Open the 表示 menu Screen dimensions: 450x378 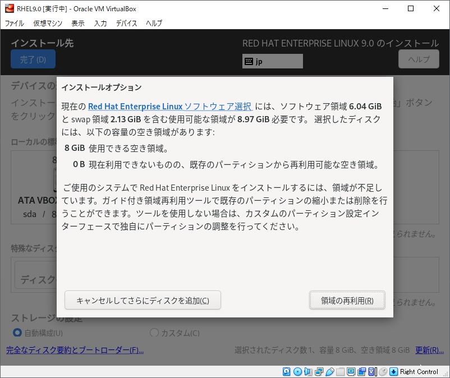click(78, 23)
